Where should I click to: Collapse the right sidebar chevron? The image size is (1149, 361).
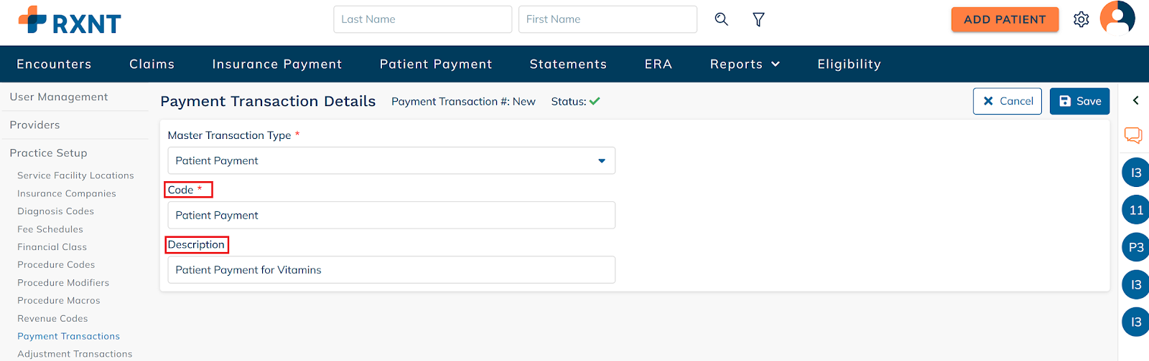pos(1135,101)
